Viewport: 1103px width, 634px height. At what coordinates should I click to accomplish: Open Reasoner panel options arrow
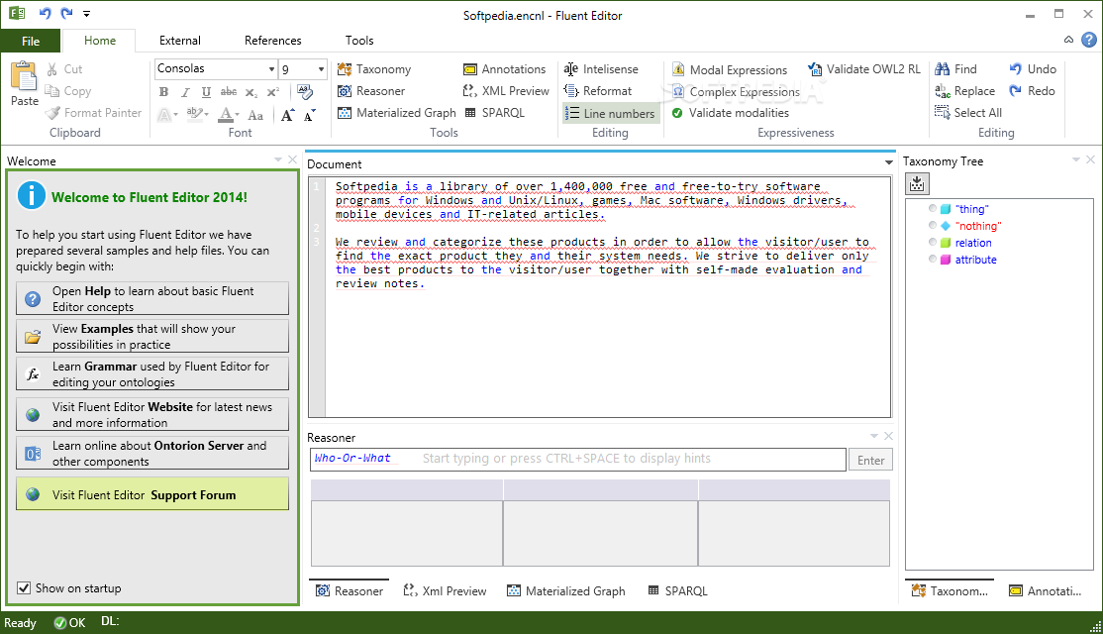[874, 436]
